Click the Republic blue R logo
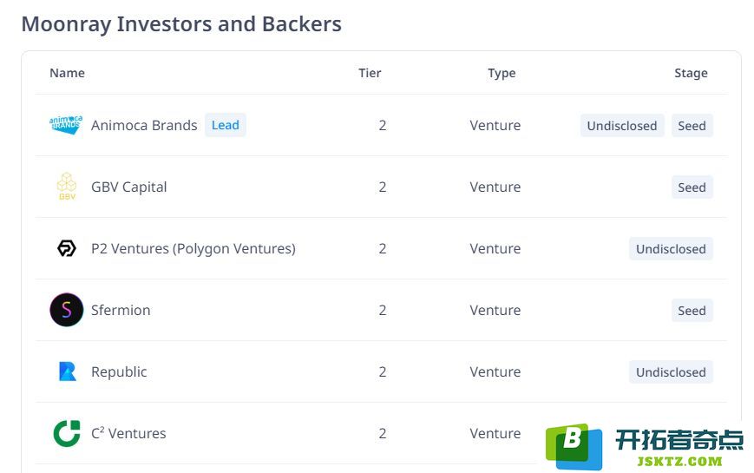 [x=68, y=371]
